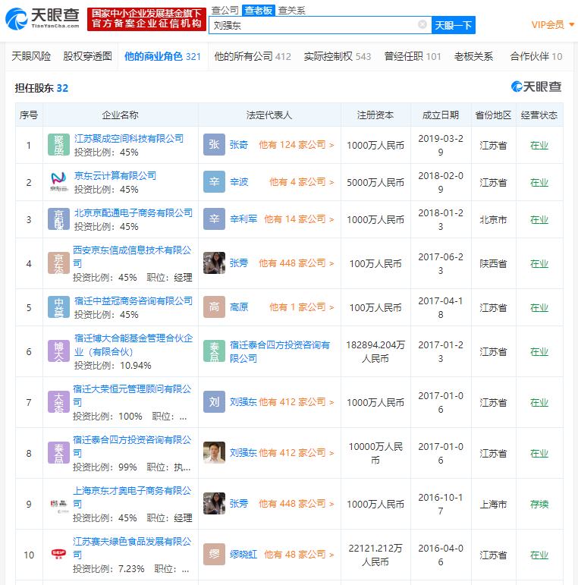Expand 他有 1 家公司 for 高原
This screenshot has height=585, width=578.
(x=301, y=307)
